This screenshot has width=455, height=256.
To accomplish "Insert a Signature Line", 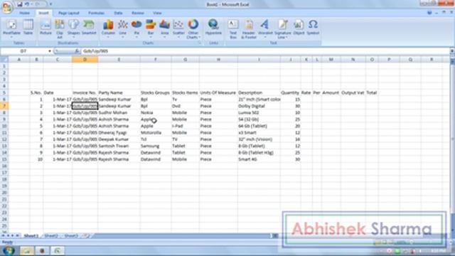I will click(283, 28).
